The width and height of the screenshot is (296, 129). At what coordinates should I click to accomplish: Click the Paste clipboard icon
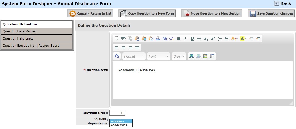pos(137,38)
